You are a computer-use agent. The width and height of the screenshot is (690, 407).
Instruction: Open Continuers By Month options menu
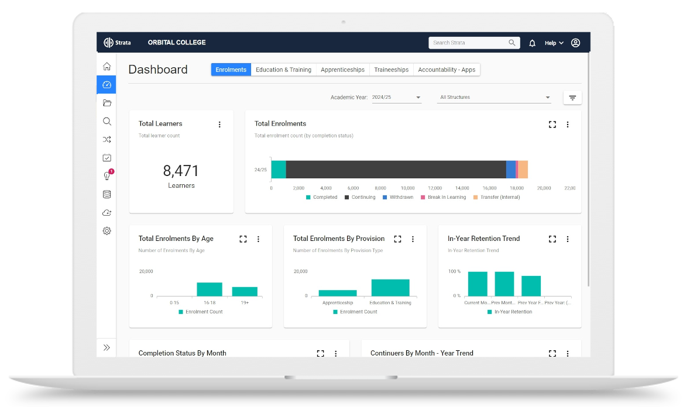point(568,353)
